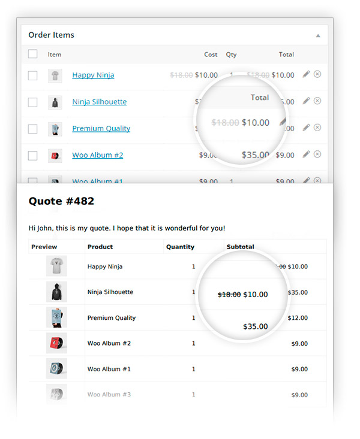The width and height of the screenshot is (360, 439).
Task: Click Ninja Silhouette hoodie preview in quote
Action: coord(56,292)
